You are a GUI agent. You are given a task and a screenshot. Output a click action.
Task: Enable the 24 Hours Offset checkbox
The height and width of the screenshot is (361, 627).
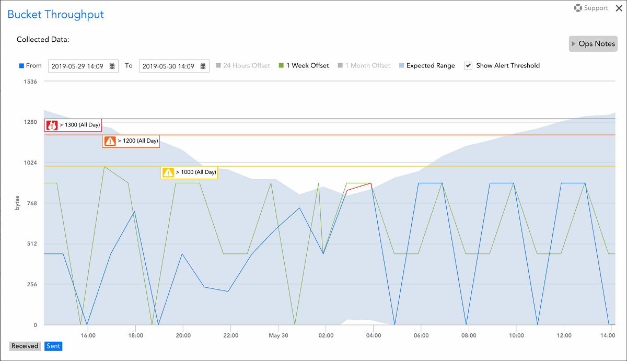(219, 65)
